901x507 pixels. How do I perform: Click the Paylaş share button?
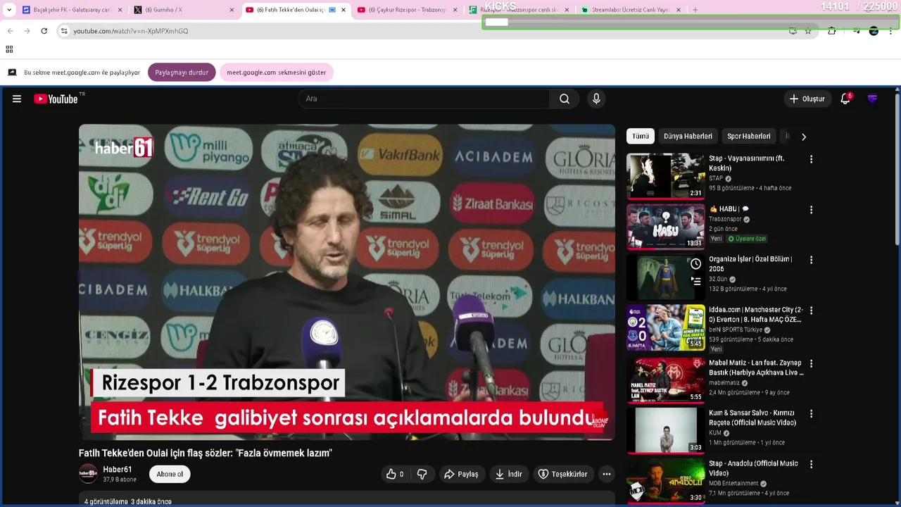coord(461,475)
